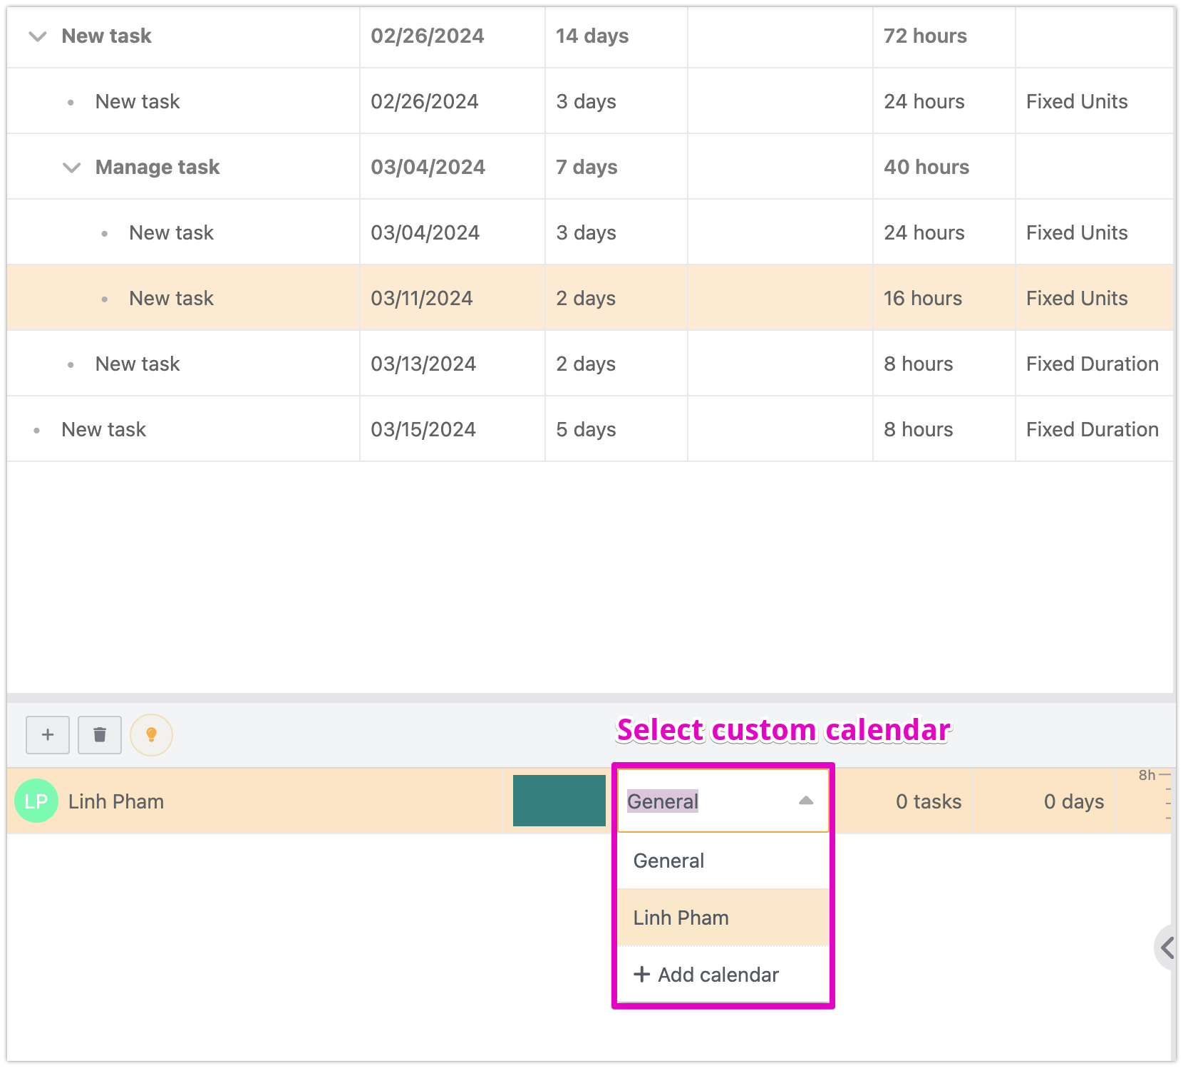Click the Linh Pham resource name

pos(115,801)
